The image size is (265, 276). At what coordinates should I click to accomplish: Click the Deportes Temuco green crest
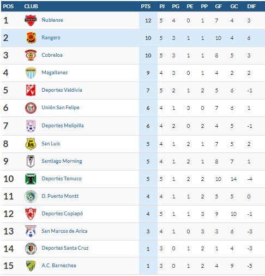pos(31,179)
